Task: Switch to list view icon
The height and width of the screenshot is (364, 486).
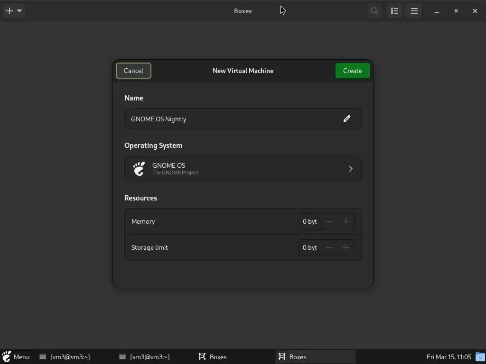Action: click(394, 11)
